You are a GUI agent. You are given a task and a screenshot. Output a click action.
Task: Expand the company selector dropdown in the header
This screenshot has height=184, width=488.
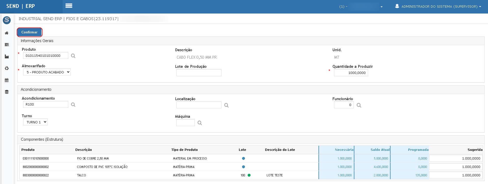pyautogui.click(x=361, y=7)
